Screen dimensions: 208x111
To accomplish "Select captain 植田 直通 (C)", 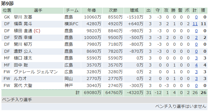I will (27, 31).
